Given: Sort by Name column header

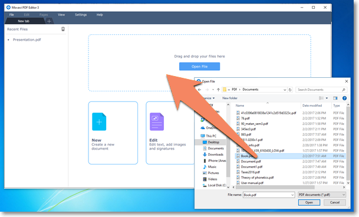Looking at the screenshot, I should (240, 106).
